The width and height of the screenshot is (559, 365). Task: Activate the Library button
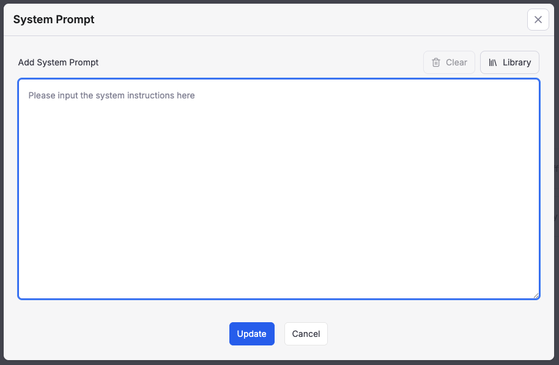[x=509, y=62]
